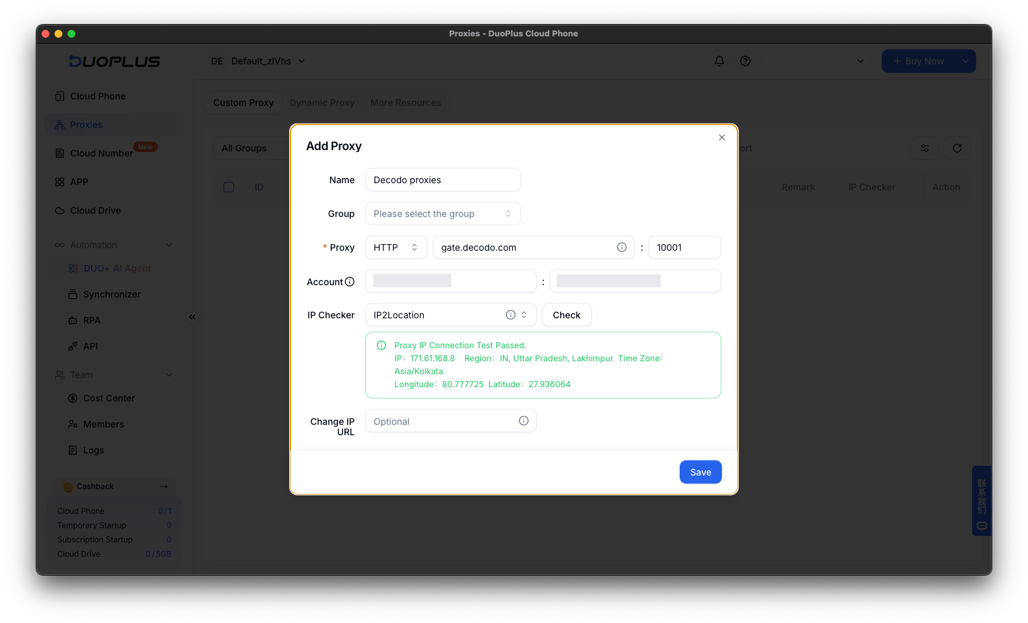Open DUO+ AI Agent in the sidebar
Screen dimensions: 1028x623
click(x=117, y=268)
